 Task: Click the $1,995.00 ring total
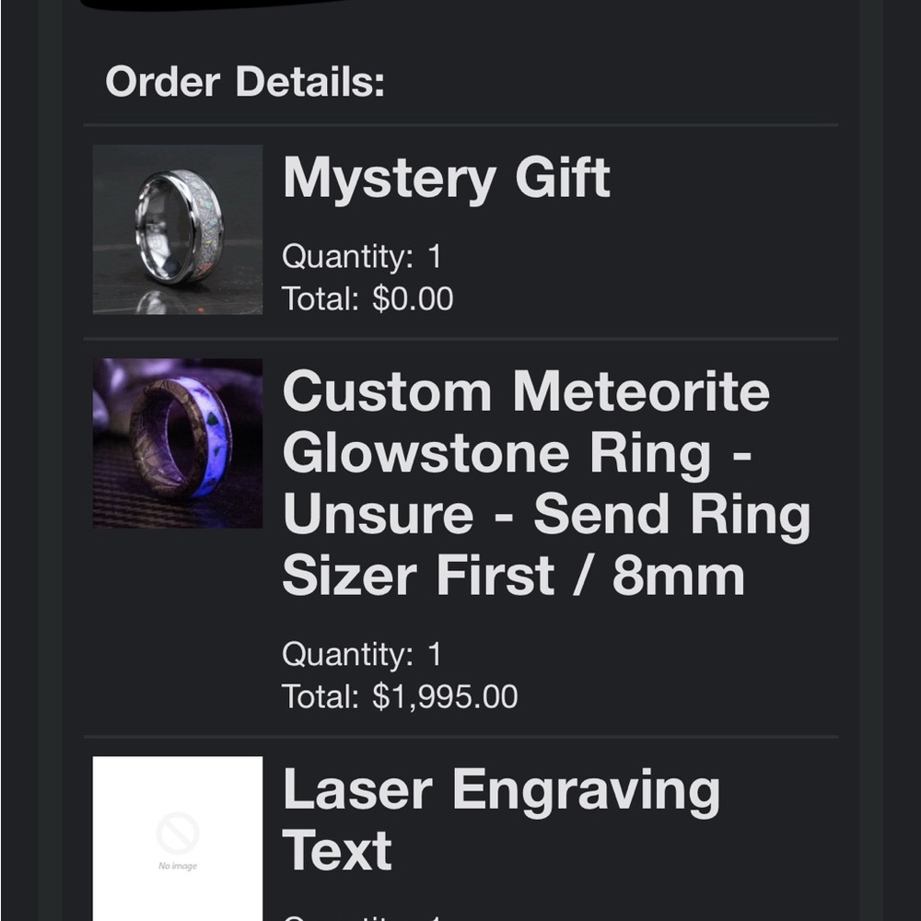(x=445, y=696)
